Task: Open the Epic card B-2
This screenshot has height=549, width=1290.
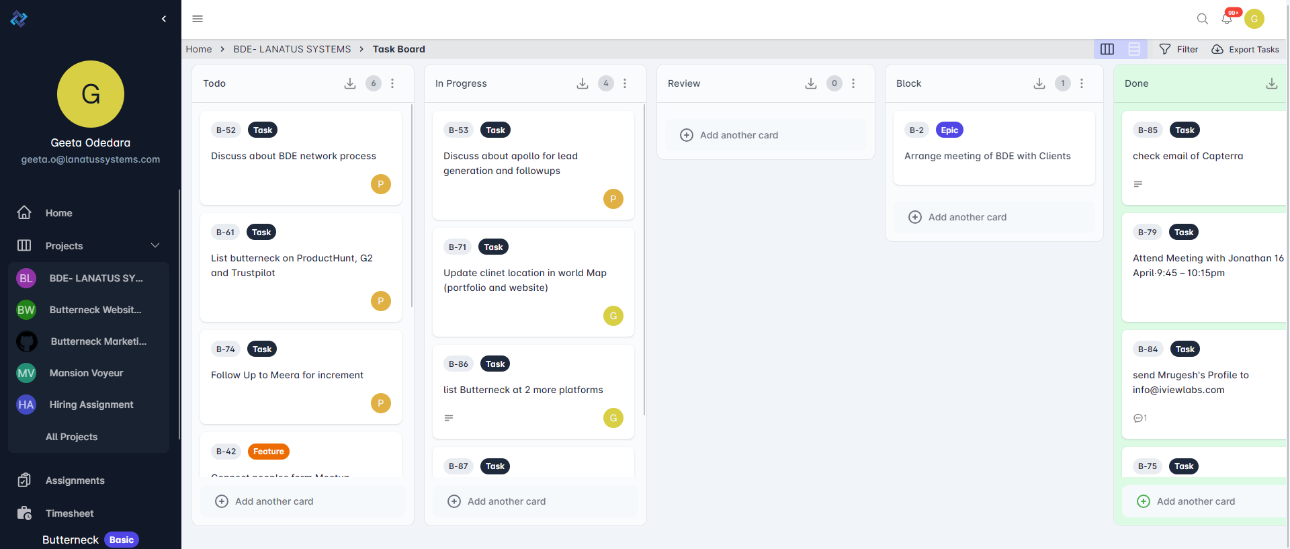Action: tap(988, 156)
